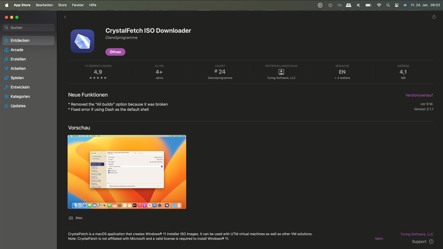Open Turing Software, LLC developer link

tap(417, 234)
